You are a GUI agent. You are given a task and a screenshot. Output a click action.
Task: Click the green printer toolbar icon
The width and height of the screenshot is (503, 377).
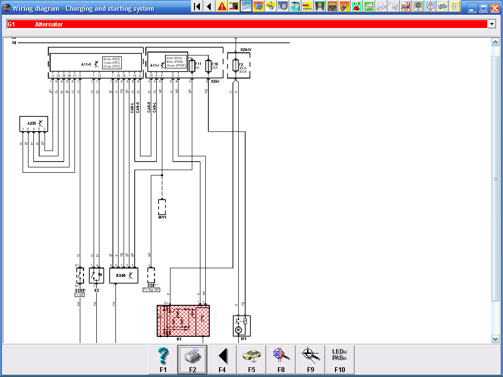pyautogui.click(x=368, y=6)
